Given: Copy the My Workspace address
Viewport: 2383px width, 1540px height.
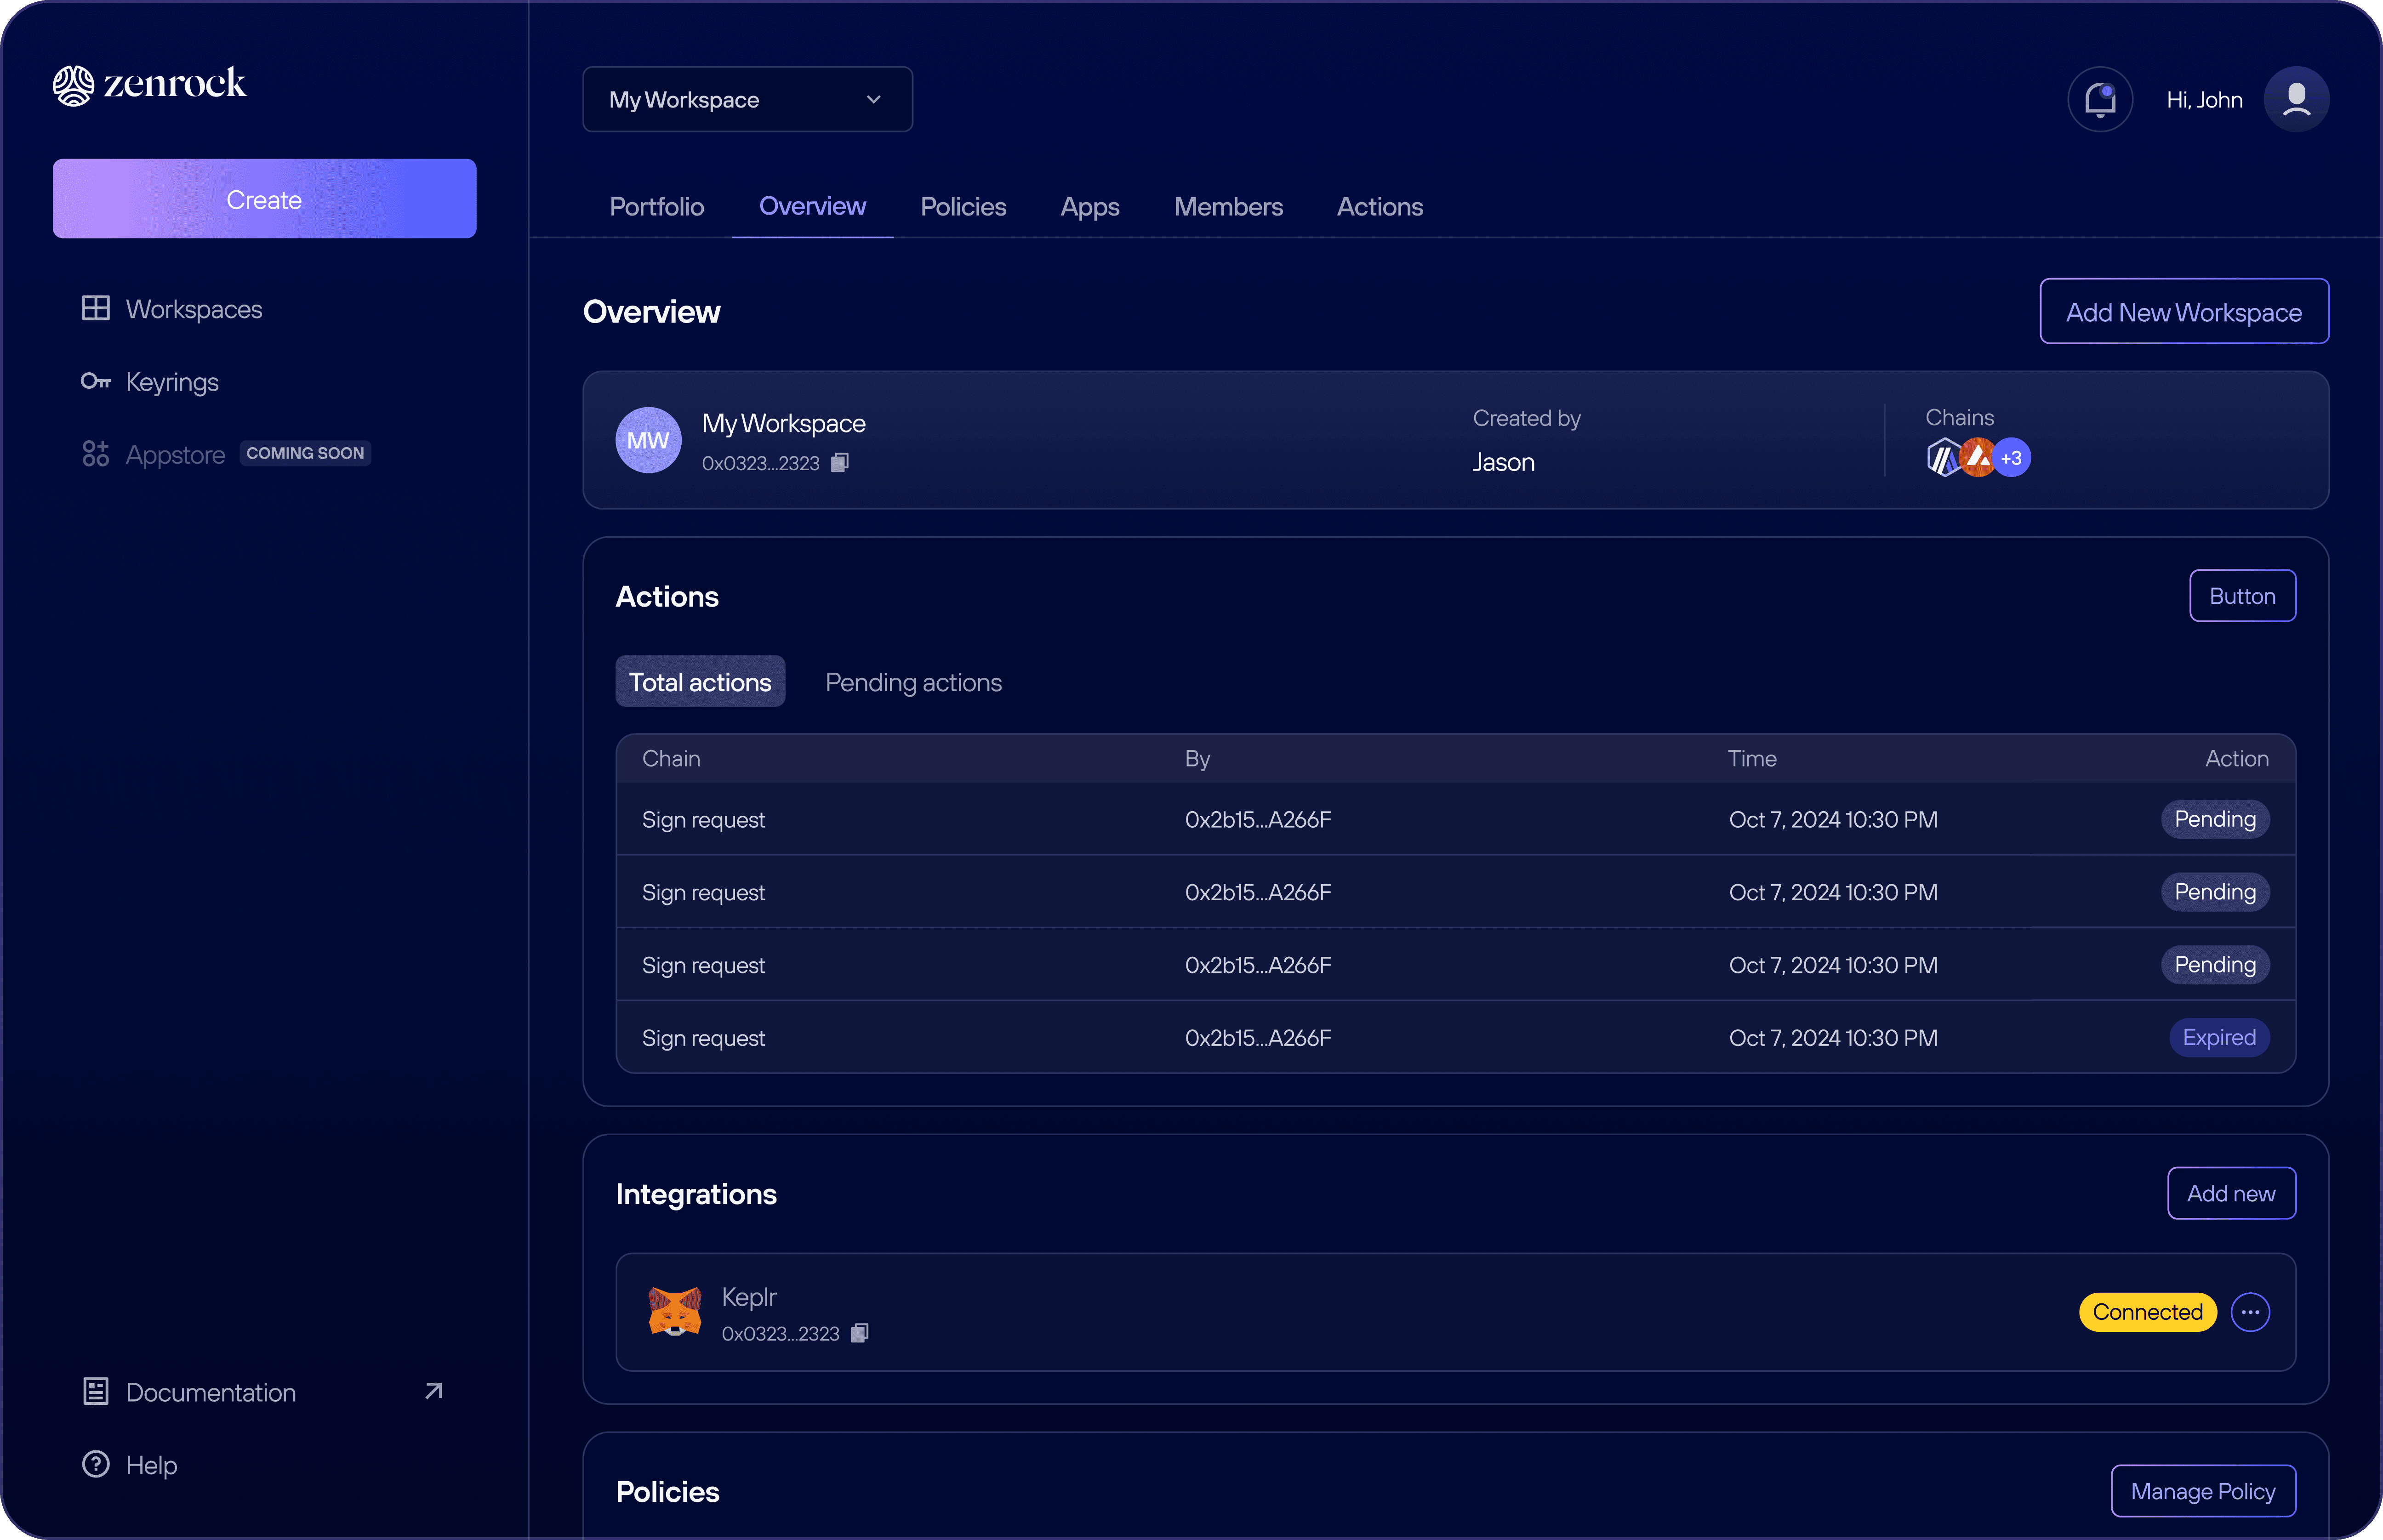Looking at the screenshot, I should (840, 462).
